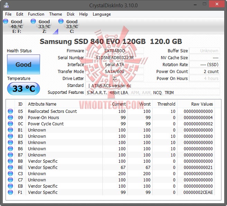Click status orb for attribute EB
The width and height of the screenshot is (227, 206).
(10, 186)
